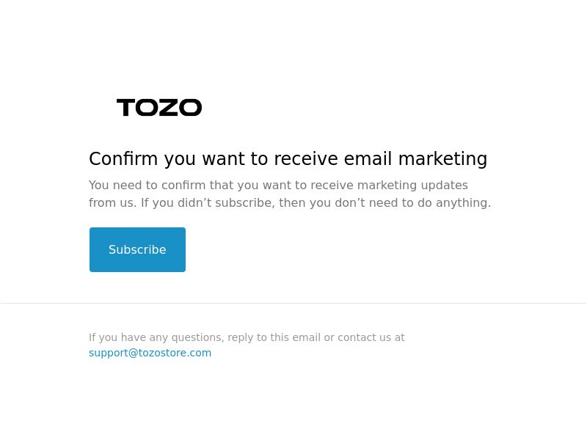
Task: Click 'reply to this email' in the footer
Action: point(274,337)
